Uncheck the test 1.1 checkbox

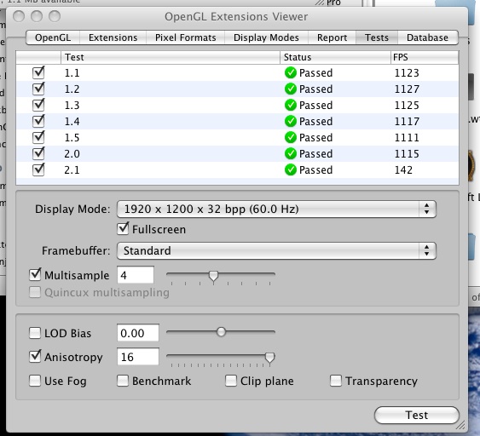click(x=38, y=72)
